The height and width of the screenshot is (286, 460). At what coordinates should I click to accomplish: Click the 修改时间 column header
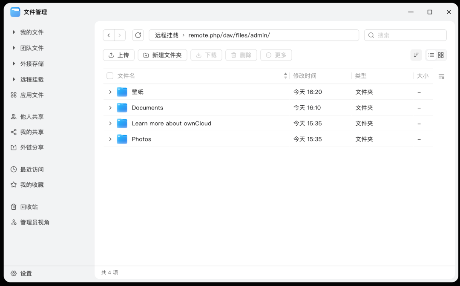pos(305,76)
